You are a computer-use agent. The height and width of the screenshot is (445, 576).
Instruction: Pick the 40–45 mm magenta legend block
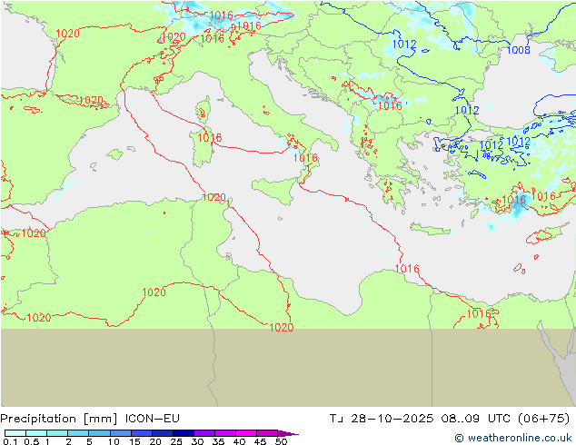(x=246, y=433)
